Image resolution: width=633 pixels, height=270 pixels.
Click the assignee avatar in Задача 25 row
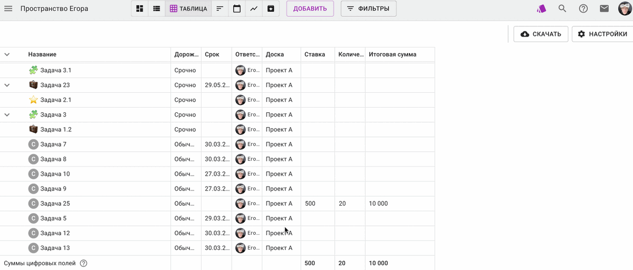pos(241,203)
